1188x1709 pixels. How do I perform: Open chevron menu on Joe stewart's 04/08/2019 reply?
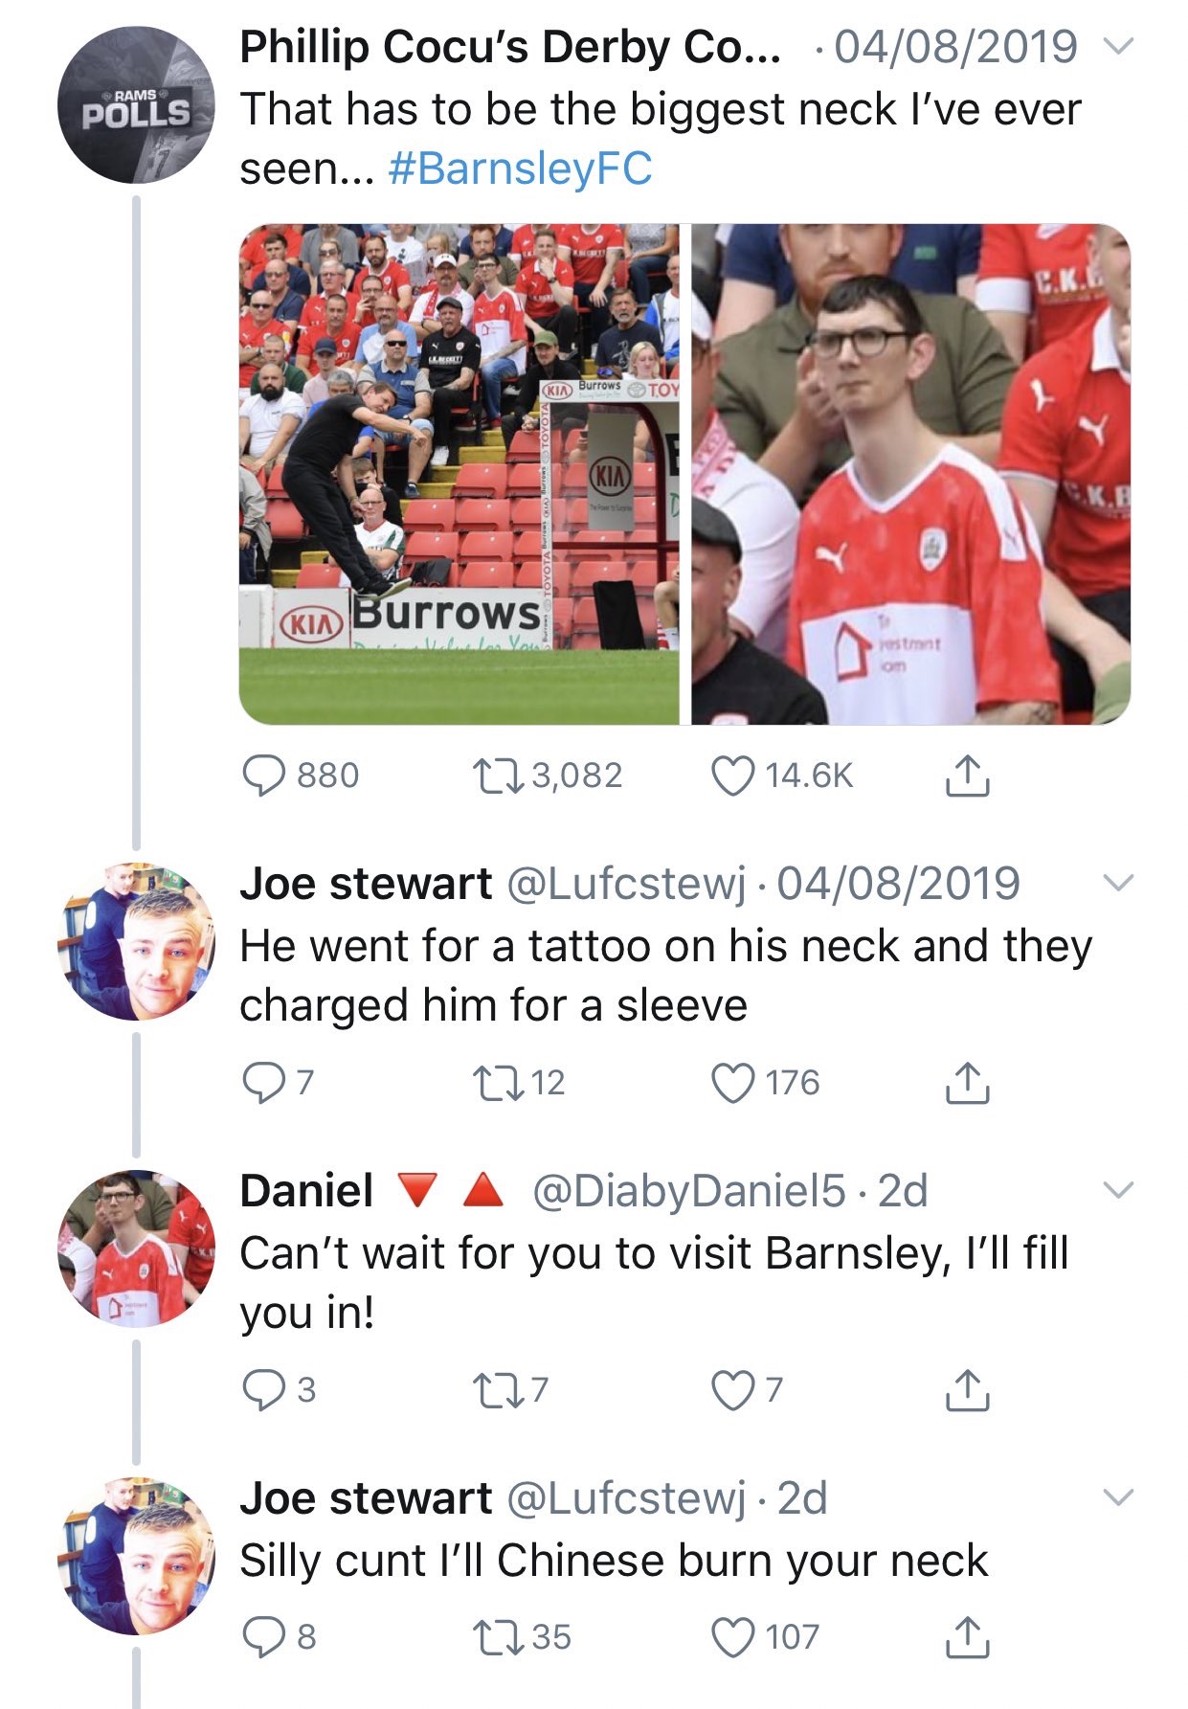click(x=1118, y=883)
